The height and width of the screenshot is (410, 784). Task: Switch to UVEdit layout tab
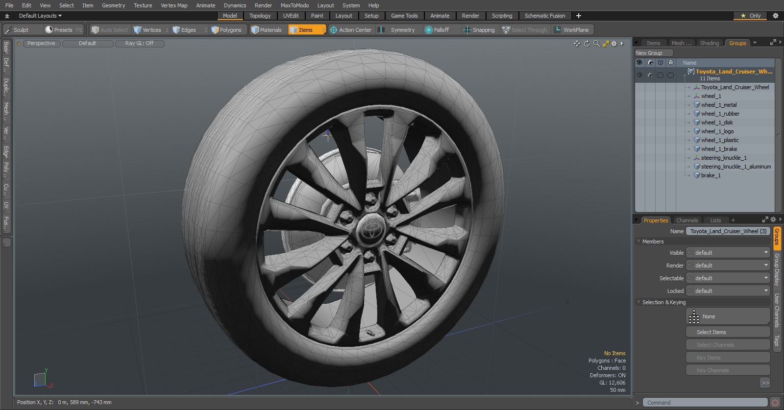[291, 16]
